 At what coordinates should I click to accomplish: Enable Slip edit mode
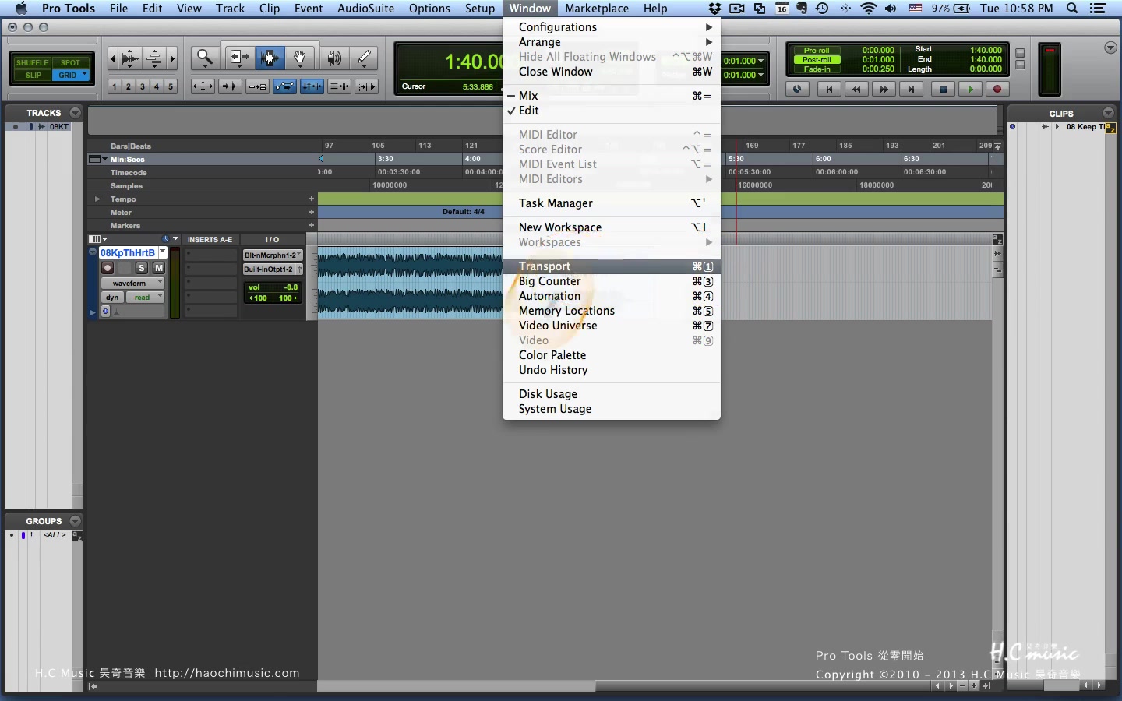pos(32,76)
